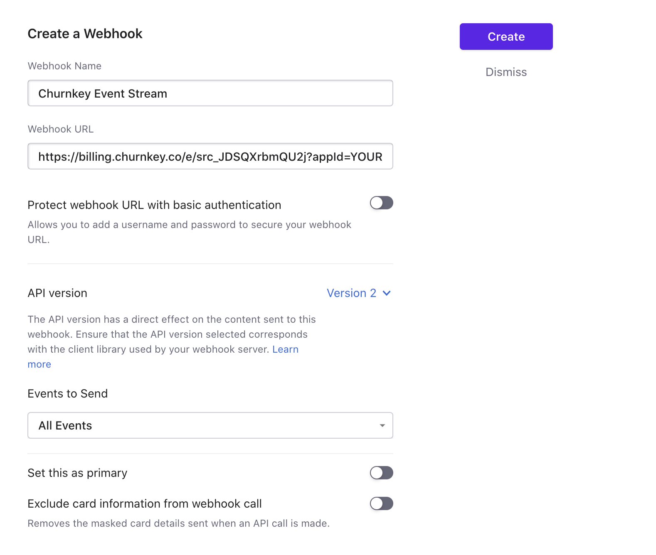Viewport: 656px width, 555px height.
Task: Toggle Set this as primary switch
Action: pyautogui.click(x=381, y=473)
